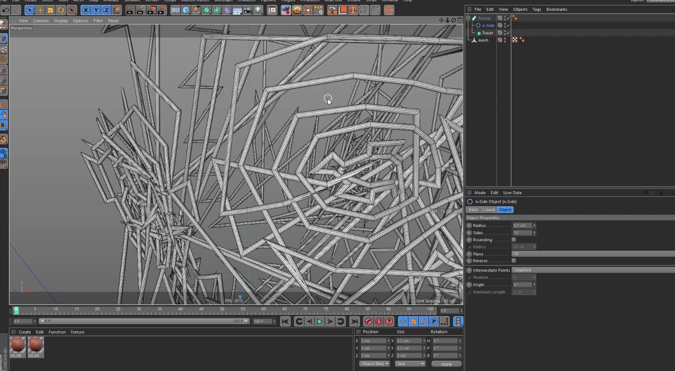Click the Camera object icon
Image resolution: width=675 pixels, height=371 pixels.
(248, 10)
